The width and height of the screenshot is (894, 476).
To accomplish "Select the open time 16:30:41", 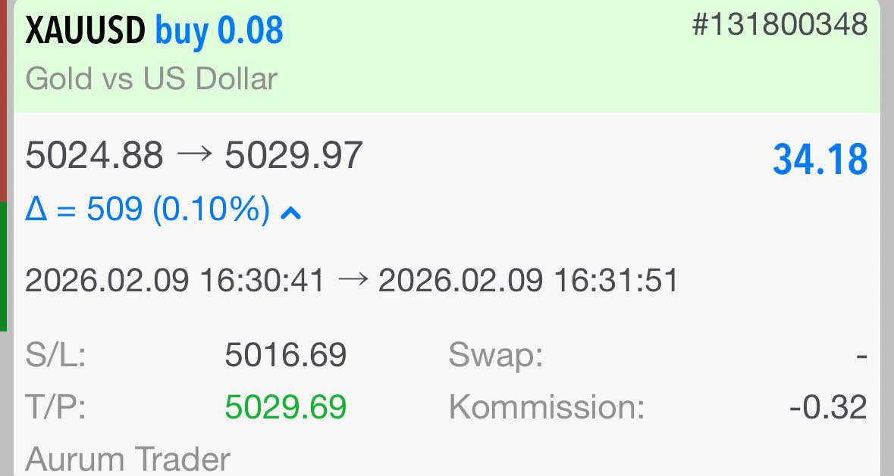I will point(262,281).
